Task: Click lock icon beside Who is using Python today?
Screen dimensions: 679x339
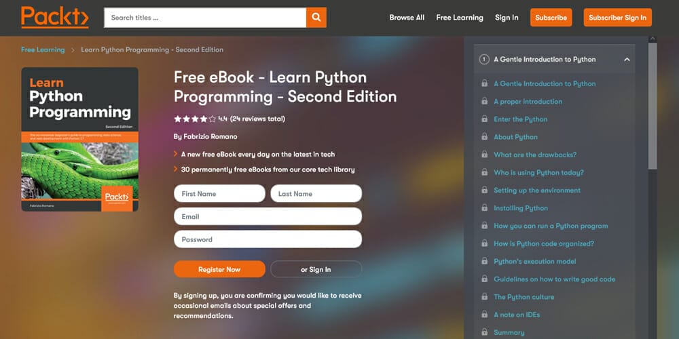Action: pos(485,172)
